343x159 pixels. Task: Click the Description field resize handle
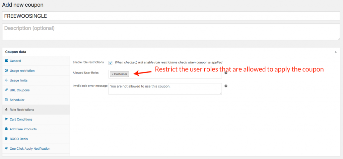(x=338, y=38)
